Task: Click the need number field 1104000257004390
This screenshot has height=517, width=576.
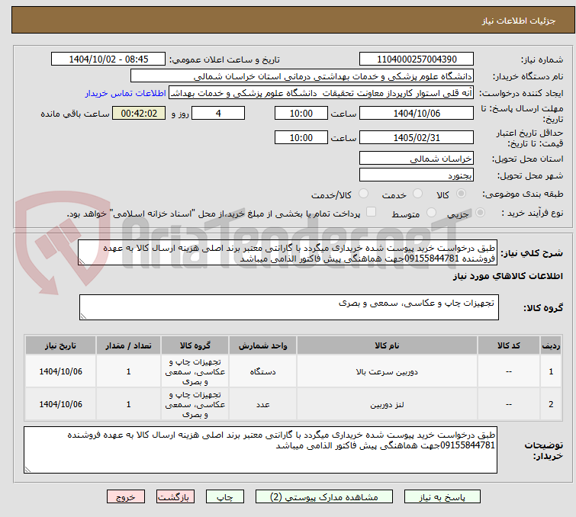Action: (x=417, y=59)
